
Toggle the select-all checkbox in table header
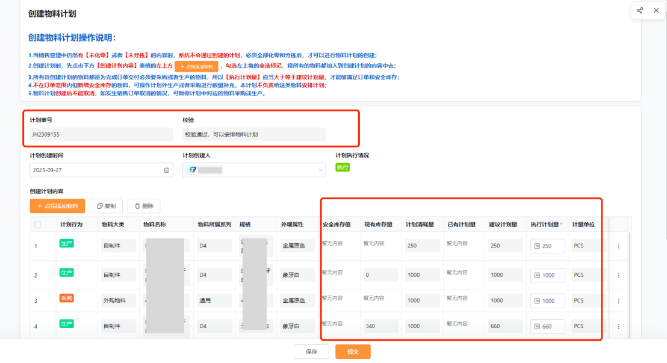[x=38, y=225]
